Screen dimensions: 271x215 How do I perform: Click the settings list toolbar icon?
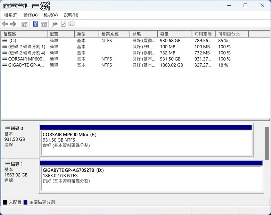point(71,24)
